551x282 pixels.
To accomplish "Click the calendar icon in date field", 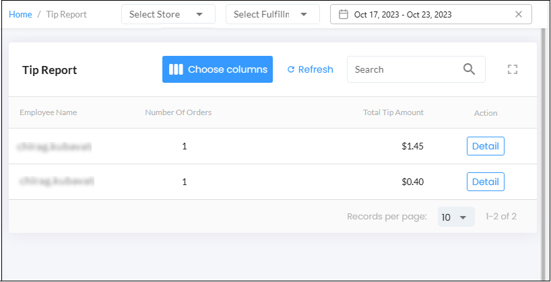I will [343, 14].
